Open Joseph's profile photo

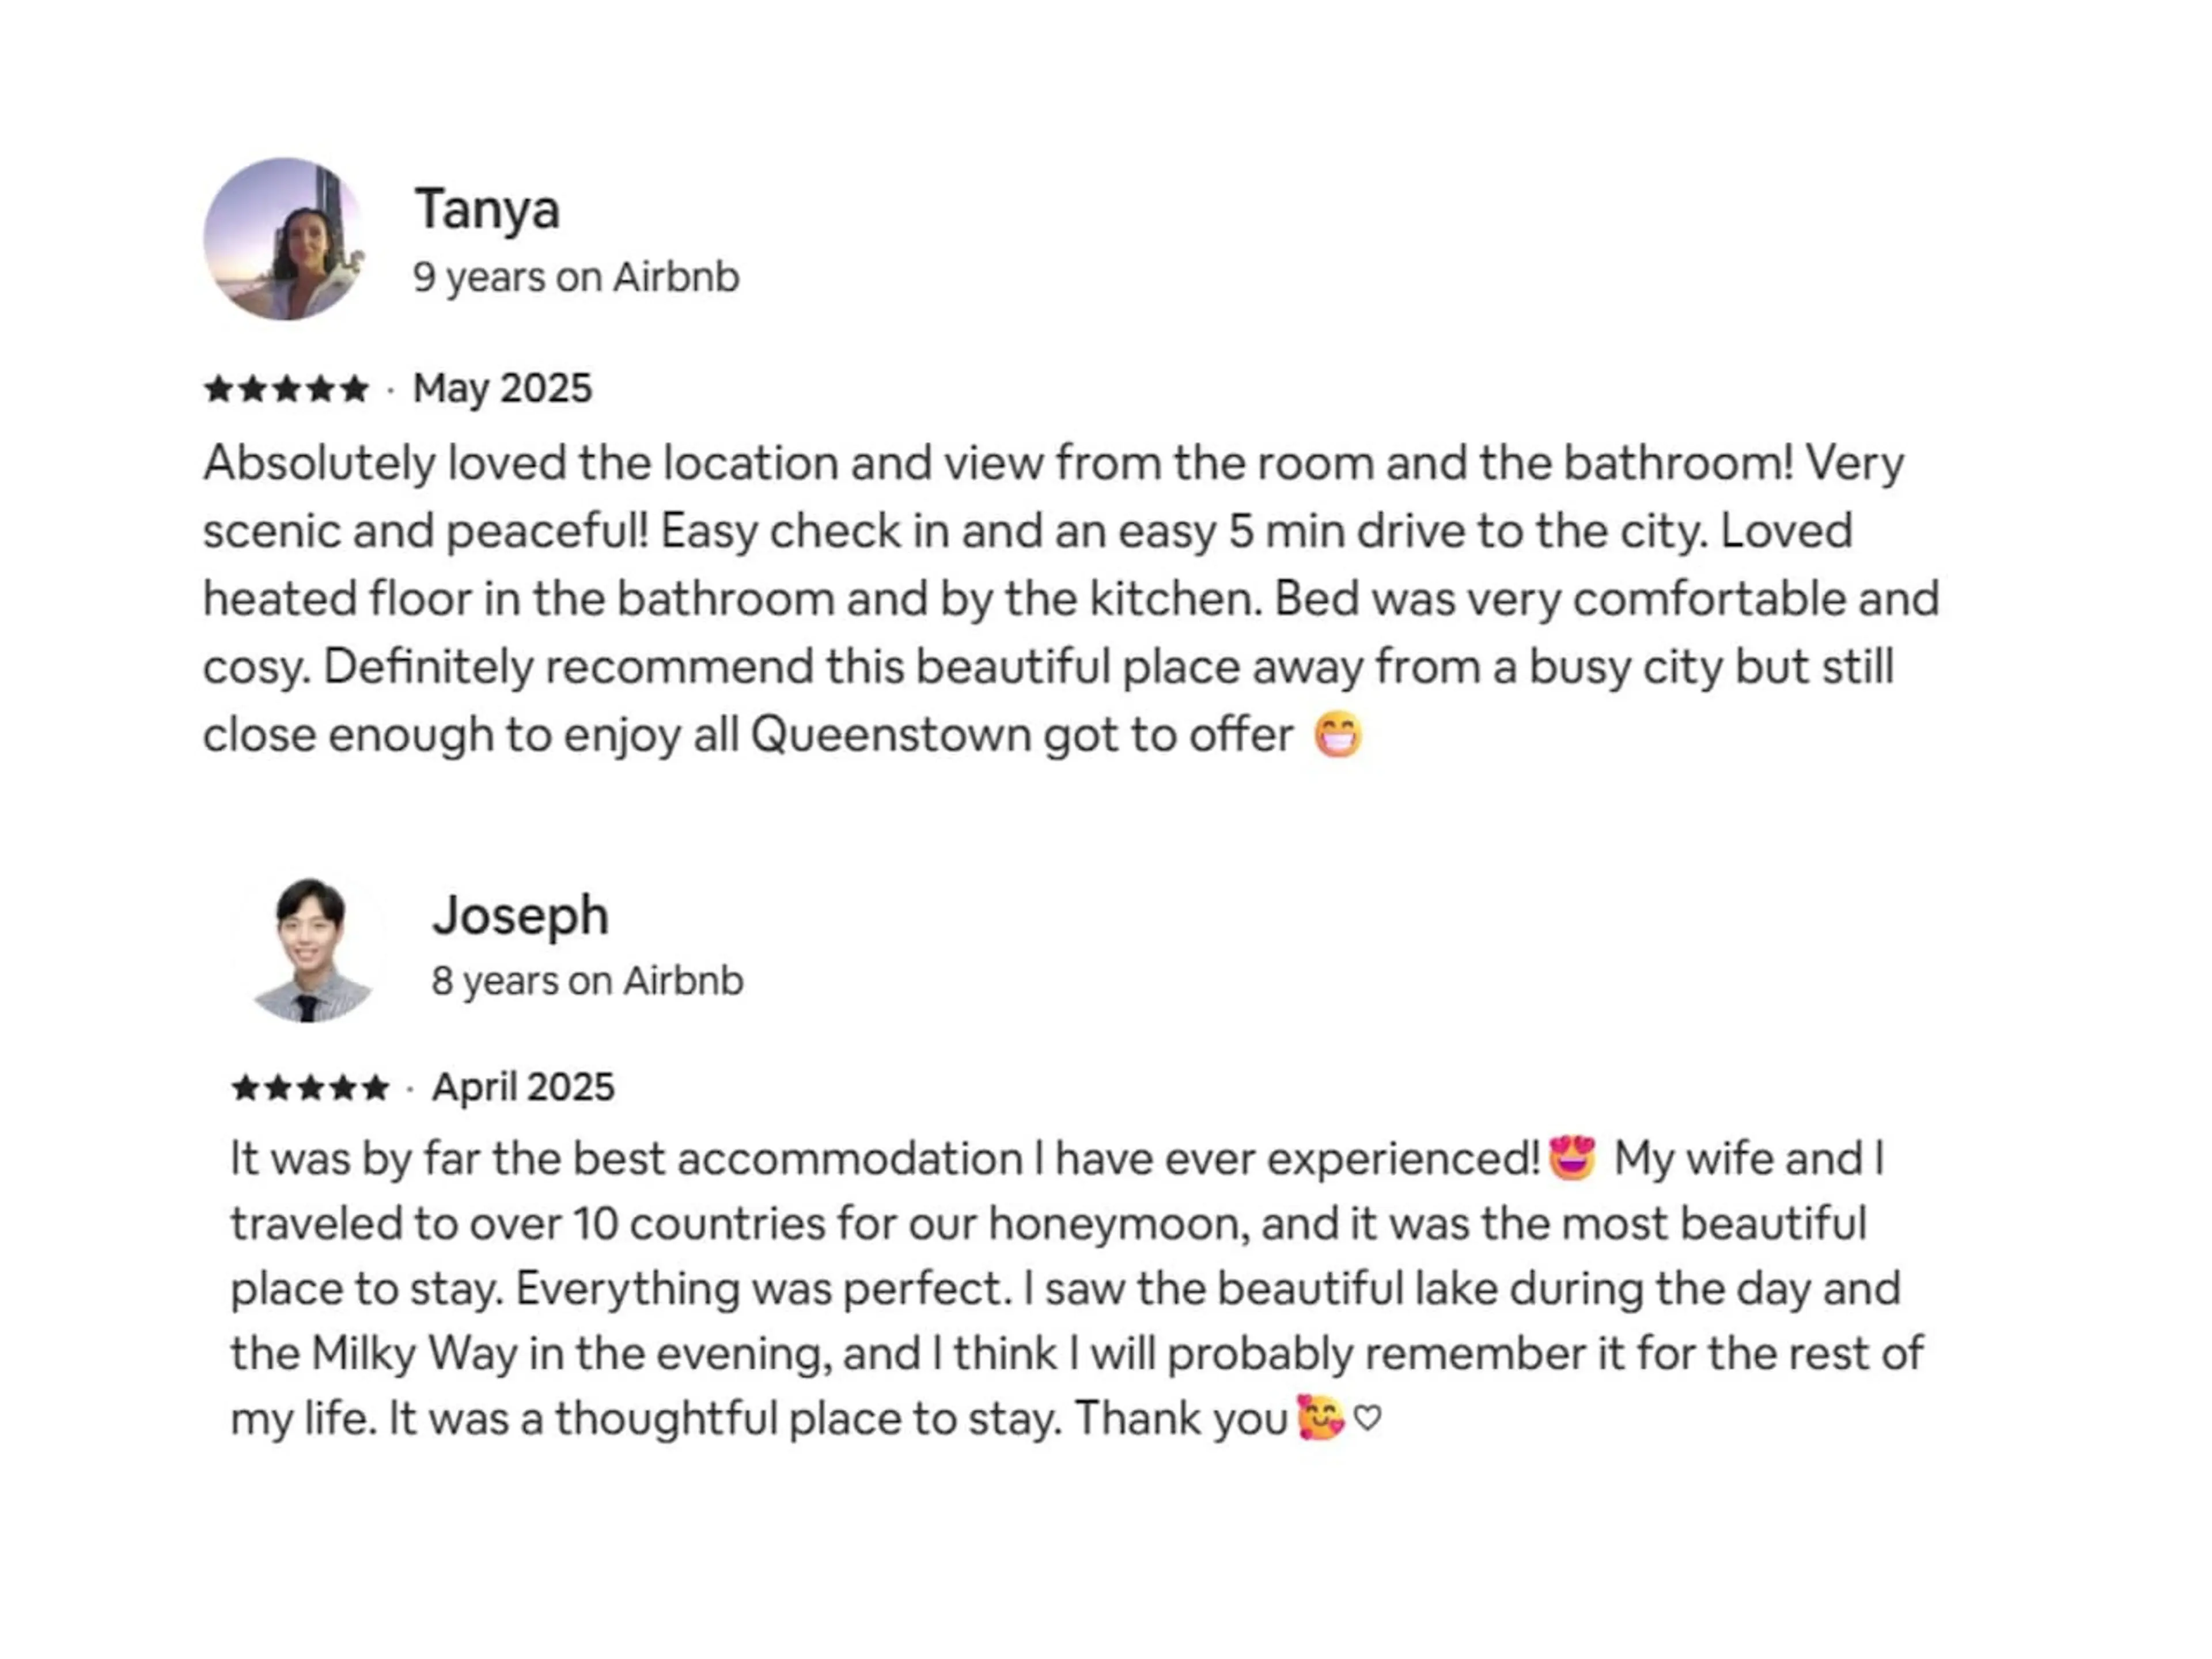pos(310,949)
